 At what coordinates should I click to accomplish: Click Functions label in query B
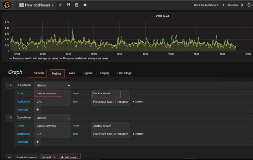(x=22, y=142)
